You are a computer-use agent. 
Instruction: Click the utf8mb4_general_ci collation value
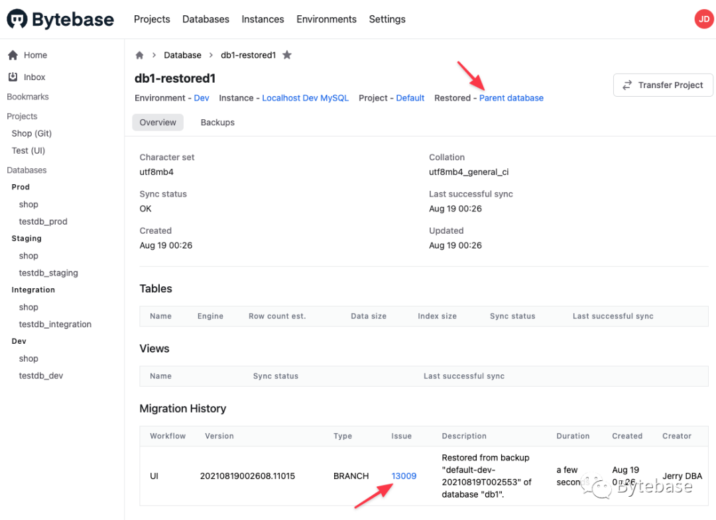pos(469,172)
